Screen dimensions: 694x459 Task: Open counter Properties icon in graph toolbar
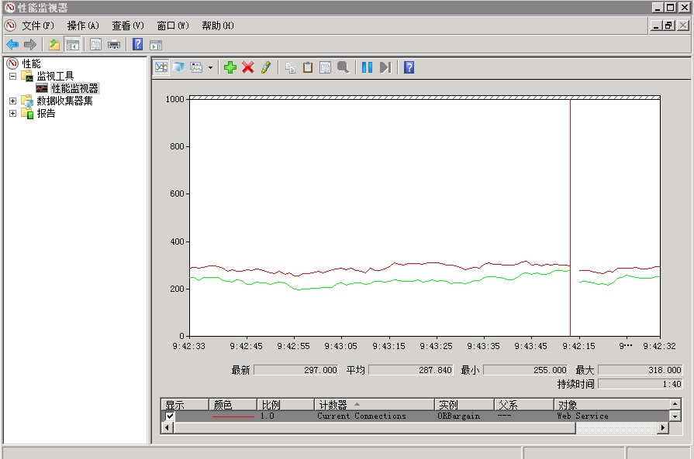click(326, 67)
